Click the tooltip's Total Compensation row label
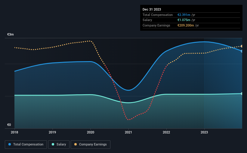247x153 pixels. point(158,15)
